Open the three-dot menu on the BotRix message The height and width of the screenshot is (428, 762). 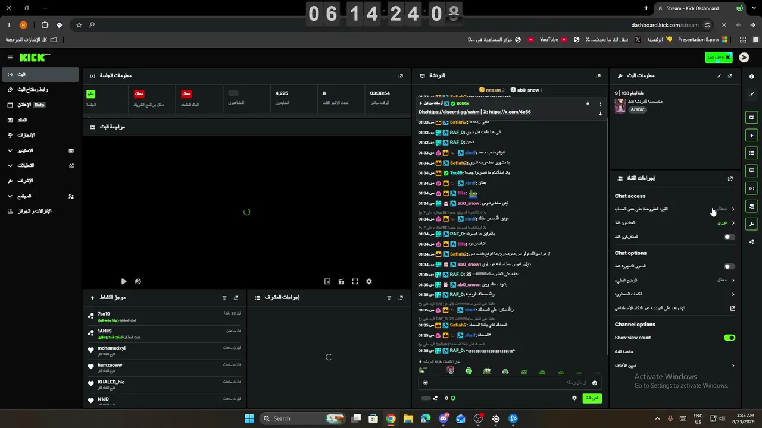pyautogui.click(x=600, y=103)
